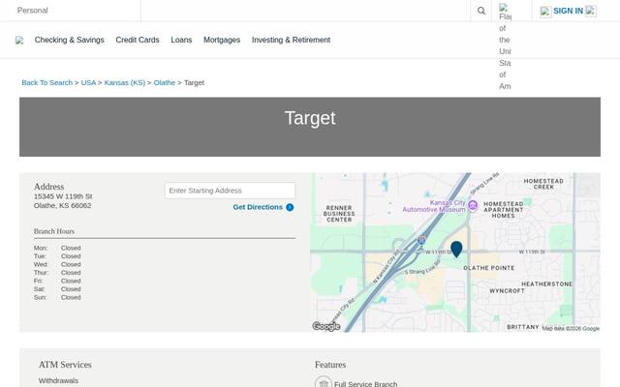Open the Credit Cards menu

pyautogui.click(x=138, y=40)
